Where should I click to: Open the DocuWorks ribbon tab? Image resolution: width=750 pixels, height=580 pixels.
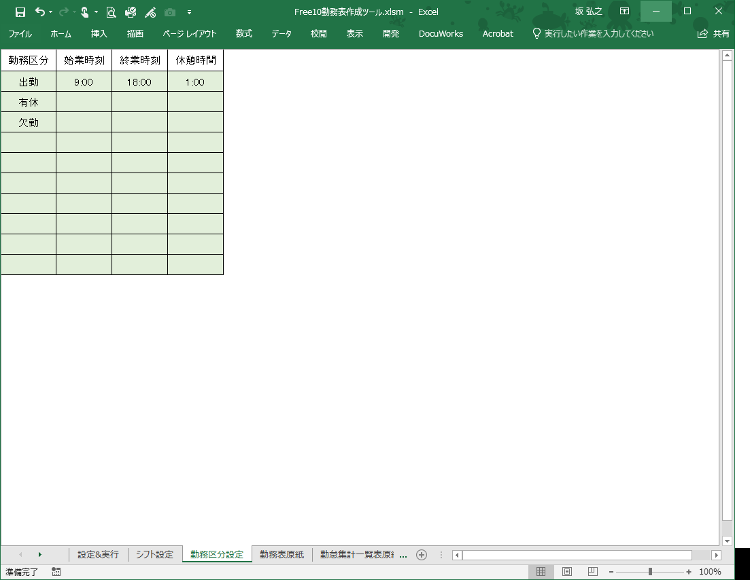[x=441, y=34]
